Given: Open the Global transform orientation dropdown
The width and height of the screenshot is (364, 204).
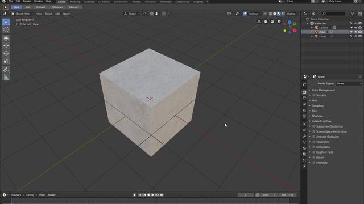Looking at the screenshot, I should point(131,14).
